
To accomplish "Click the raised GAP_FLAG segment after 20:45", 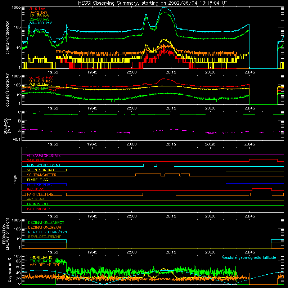I will pos(263,159).
